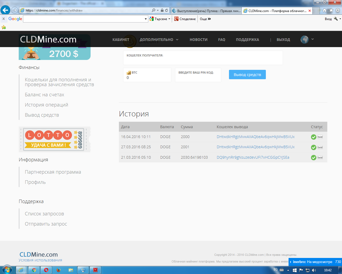
Task: Open the File Explorer folder icon on the taskbar
Action: click(x=71, y=270)
